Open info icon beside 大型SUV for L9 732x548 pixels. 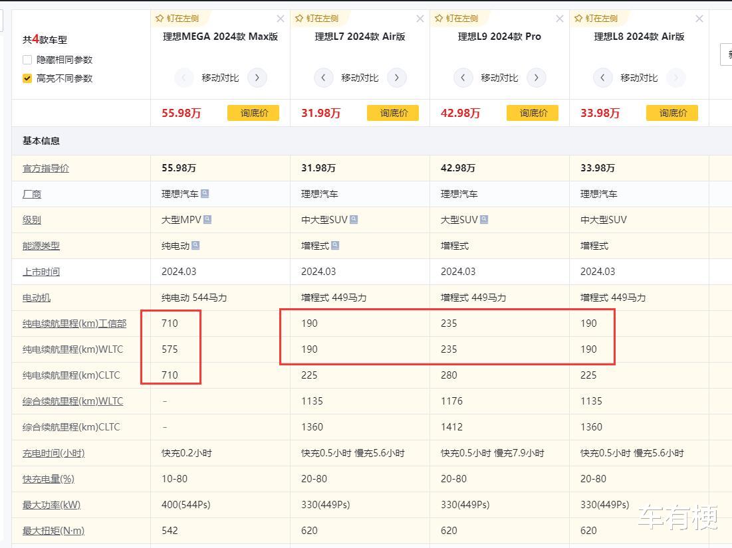[484, 219]
